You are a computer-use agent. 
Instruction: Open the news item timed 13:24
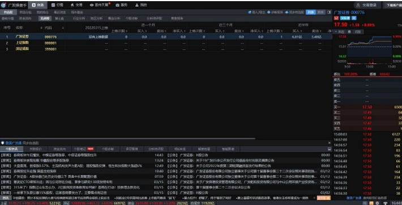pyautogui.click(x=82, y=160)
